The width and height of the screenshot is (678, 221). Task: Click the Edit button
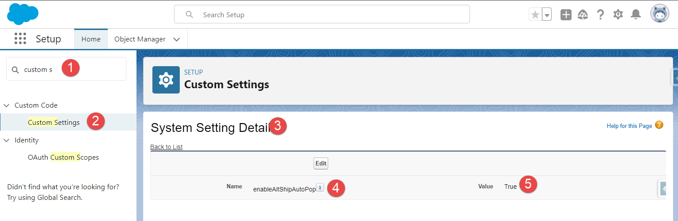click(321, 163)
